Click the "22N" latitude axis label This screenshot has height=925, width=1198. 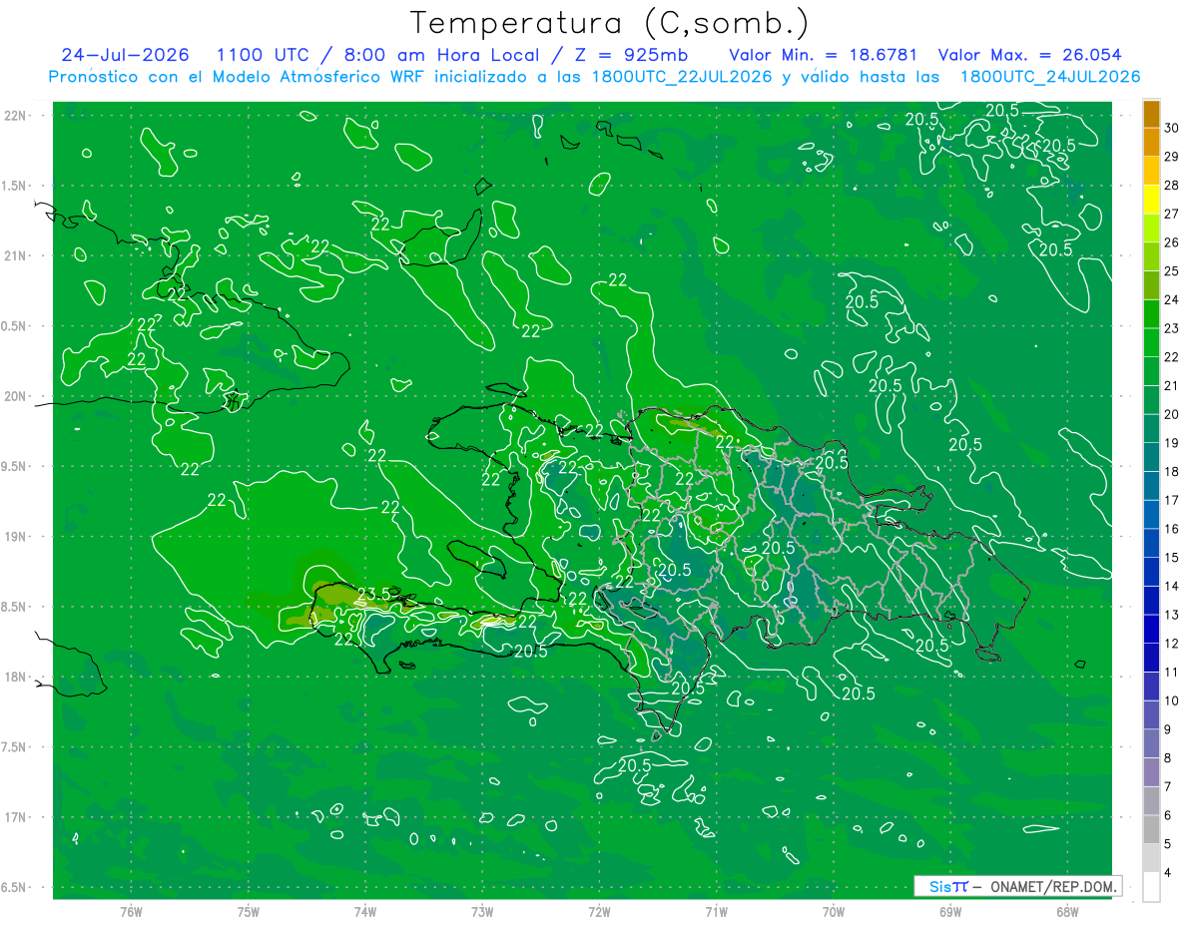15,116
